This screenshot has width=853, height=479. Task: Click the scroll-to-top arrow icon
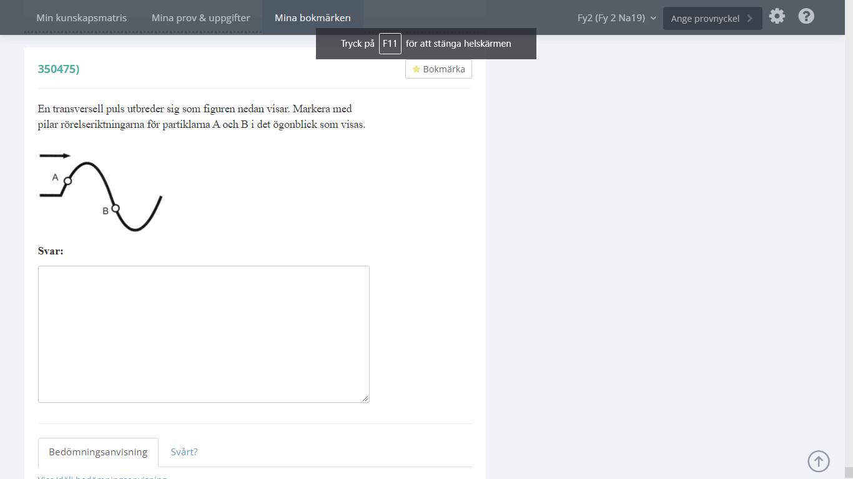coord(819,462)
